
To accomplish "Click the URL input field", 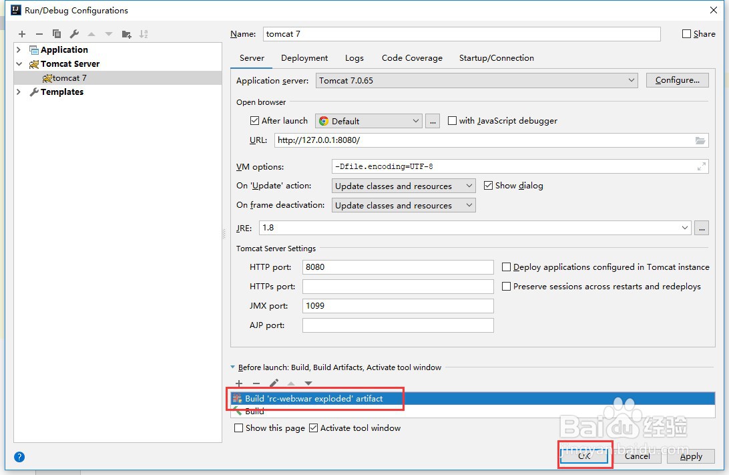I will pos(491,140).
